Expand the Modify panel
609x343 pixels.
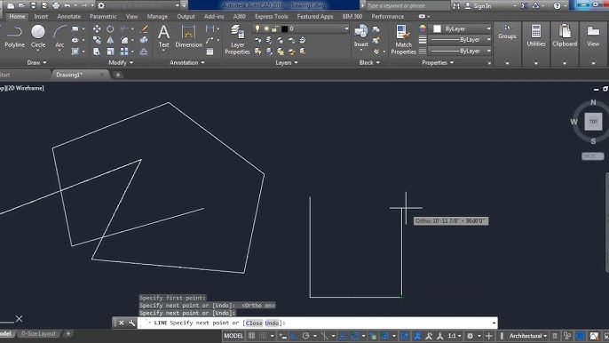(121, 62)
